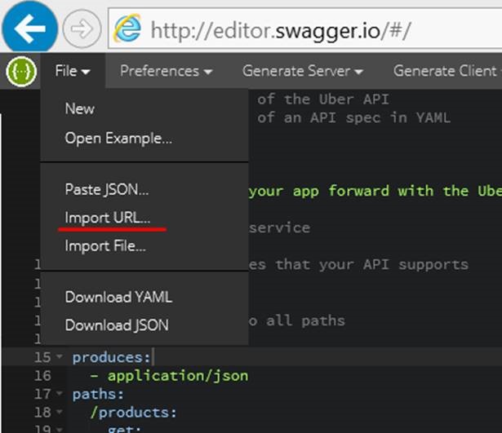Expand the Generate Server dropdown
The image size is (502, 433).
coord(303,71)
